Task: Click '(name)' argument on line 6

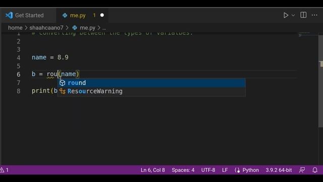Action: point(69,74)
